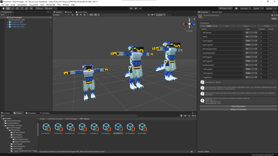Switch to the Asset Store tab
This screenshot has height=156, width=278.
(81, 12)
